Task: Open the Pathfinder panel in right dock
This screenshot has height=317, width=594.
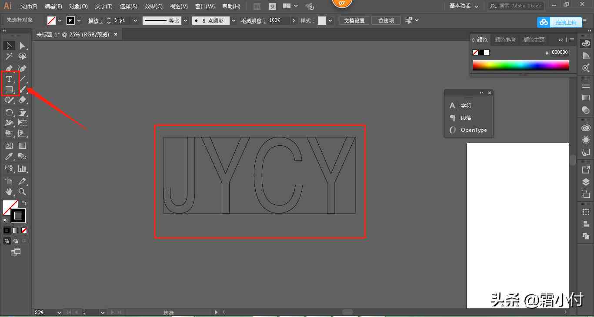Action: [586, 236]
